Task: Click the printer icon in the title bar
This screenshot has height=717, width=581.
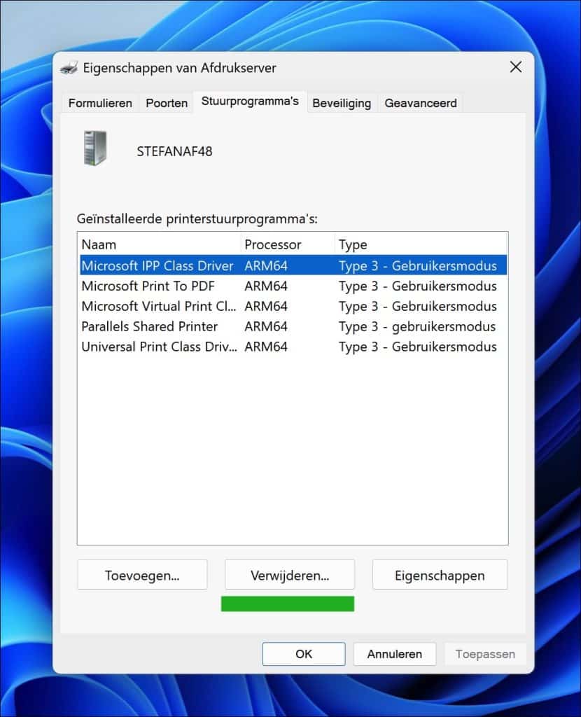Action: (69, 68)
